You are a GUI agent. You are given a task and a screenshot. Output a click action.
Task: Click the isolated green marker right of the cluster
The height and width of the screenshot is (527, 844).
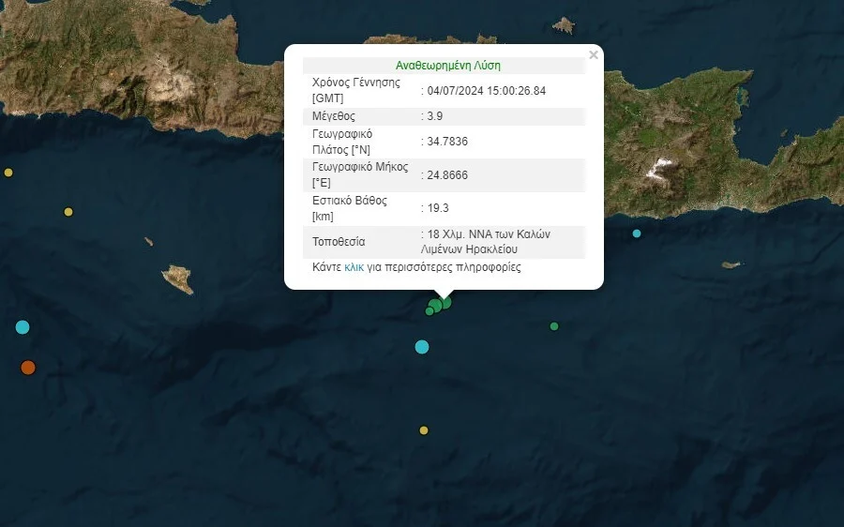tap(554, 326)
